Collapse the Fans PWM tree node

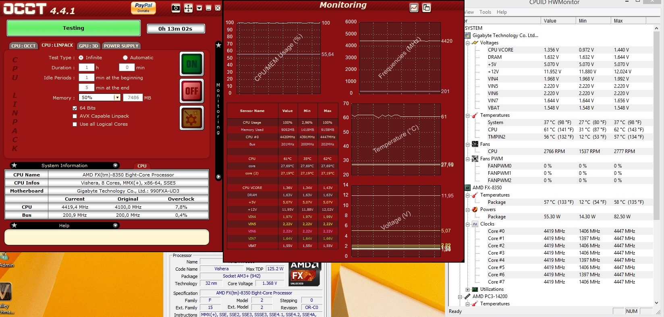pos(467,159)
